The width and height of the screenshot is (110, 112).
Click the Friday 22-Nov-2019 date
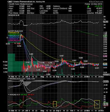[93, 4]
